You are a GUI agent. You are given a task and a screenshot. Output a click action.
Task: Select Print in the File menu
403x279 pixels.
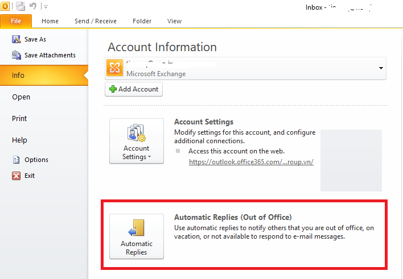coord(19,119)
